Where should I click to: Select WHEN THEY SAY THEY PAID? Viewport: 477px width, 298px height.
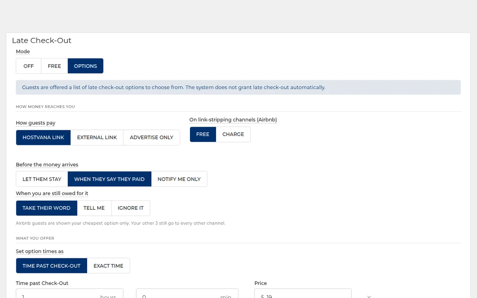109,179
